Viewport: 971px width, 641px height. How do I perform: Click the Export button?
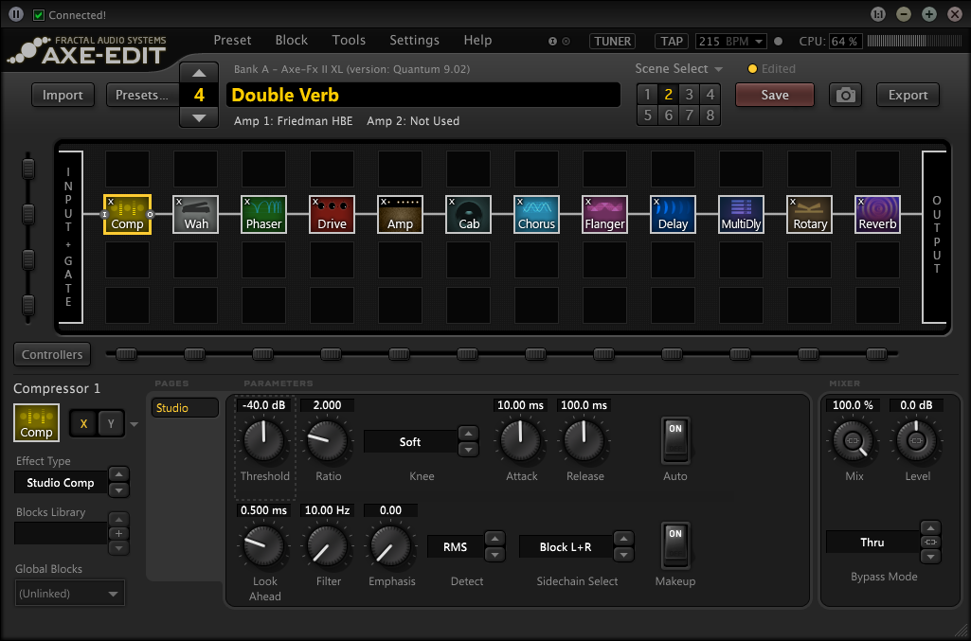point(908,96)
